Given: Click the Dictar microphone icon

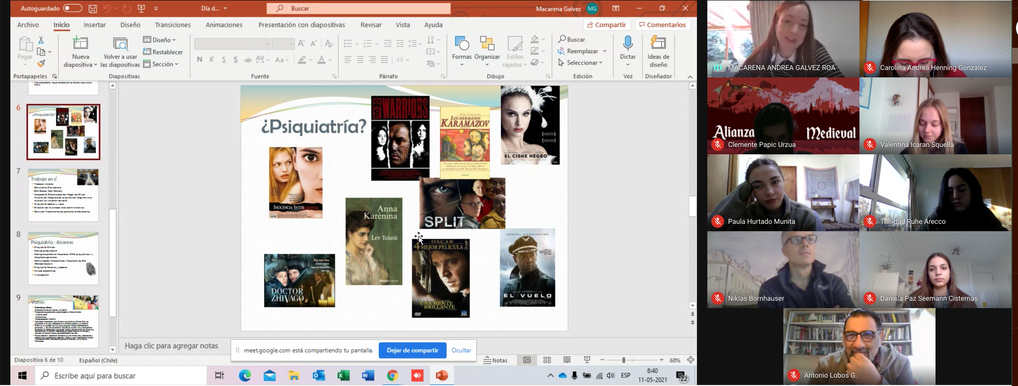Looking at the screenshot, I should [628, 43].
